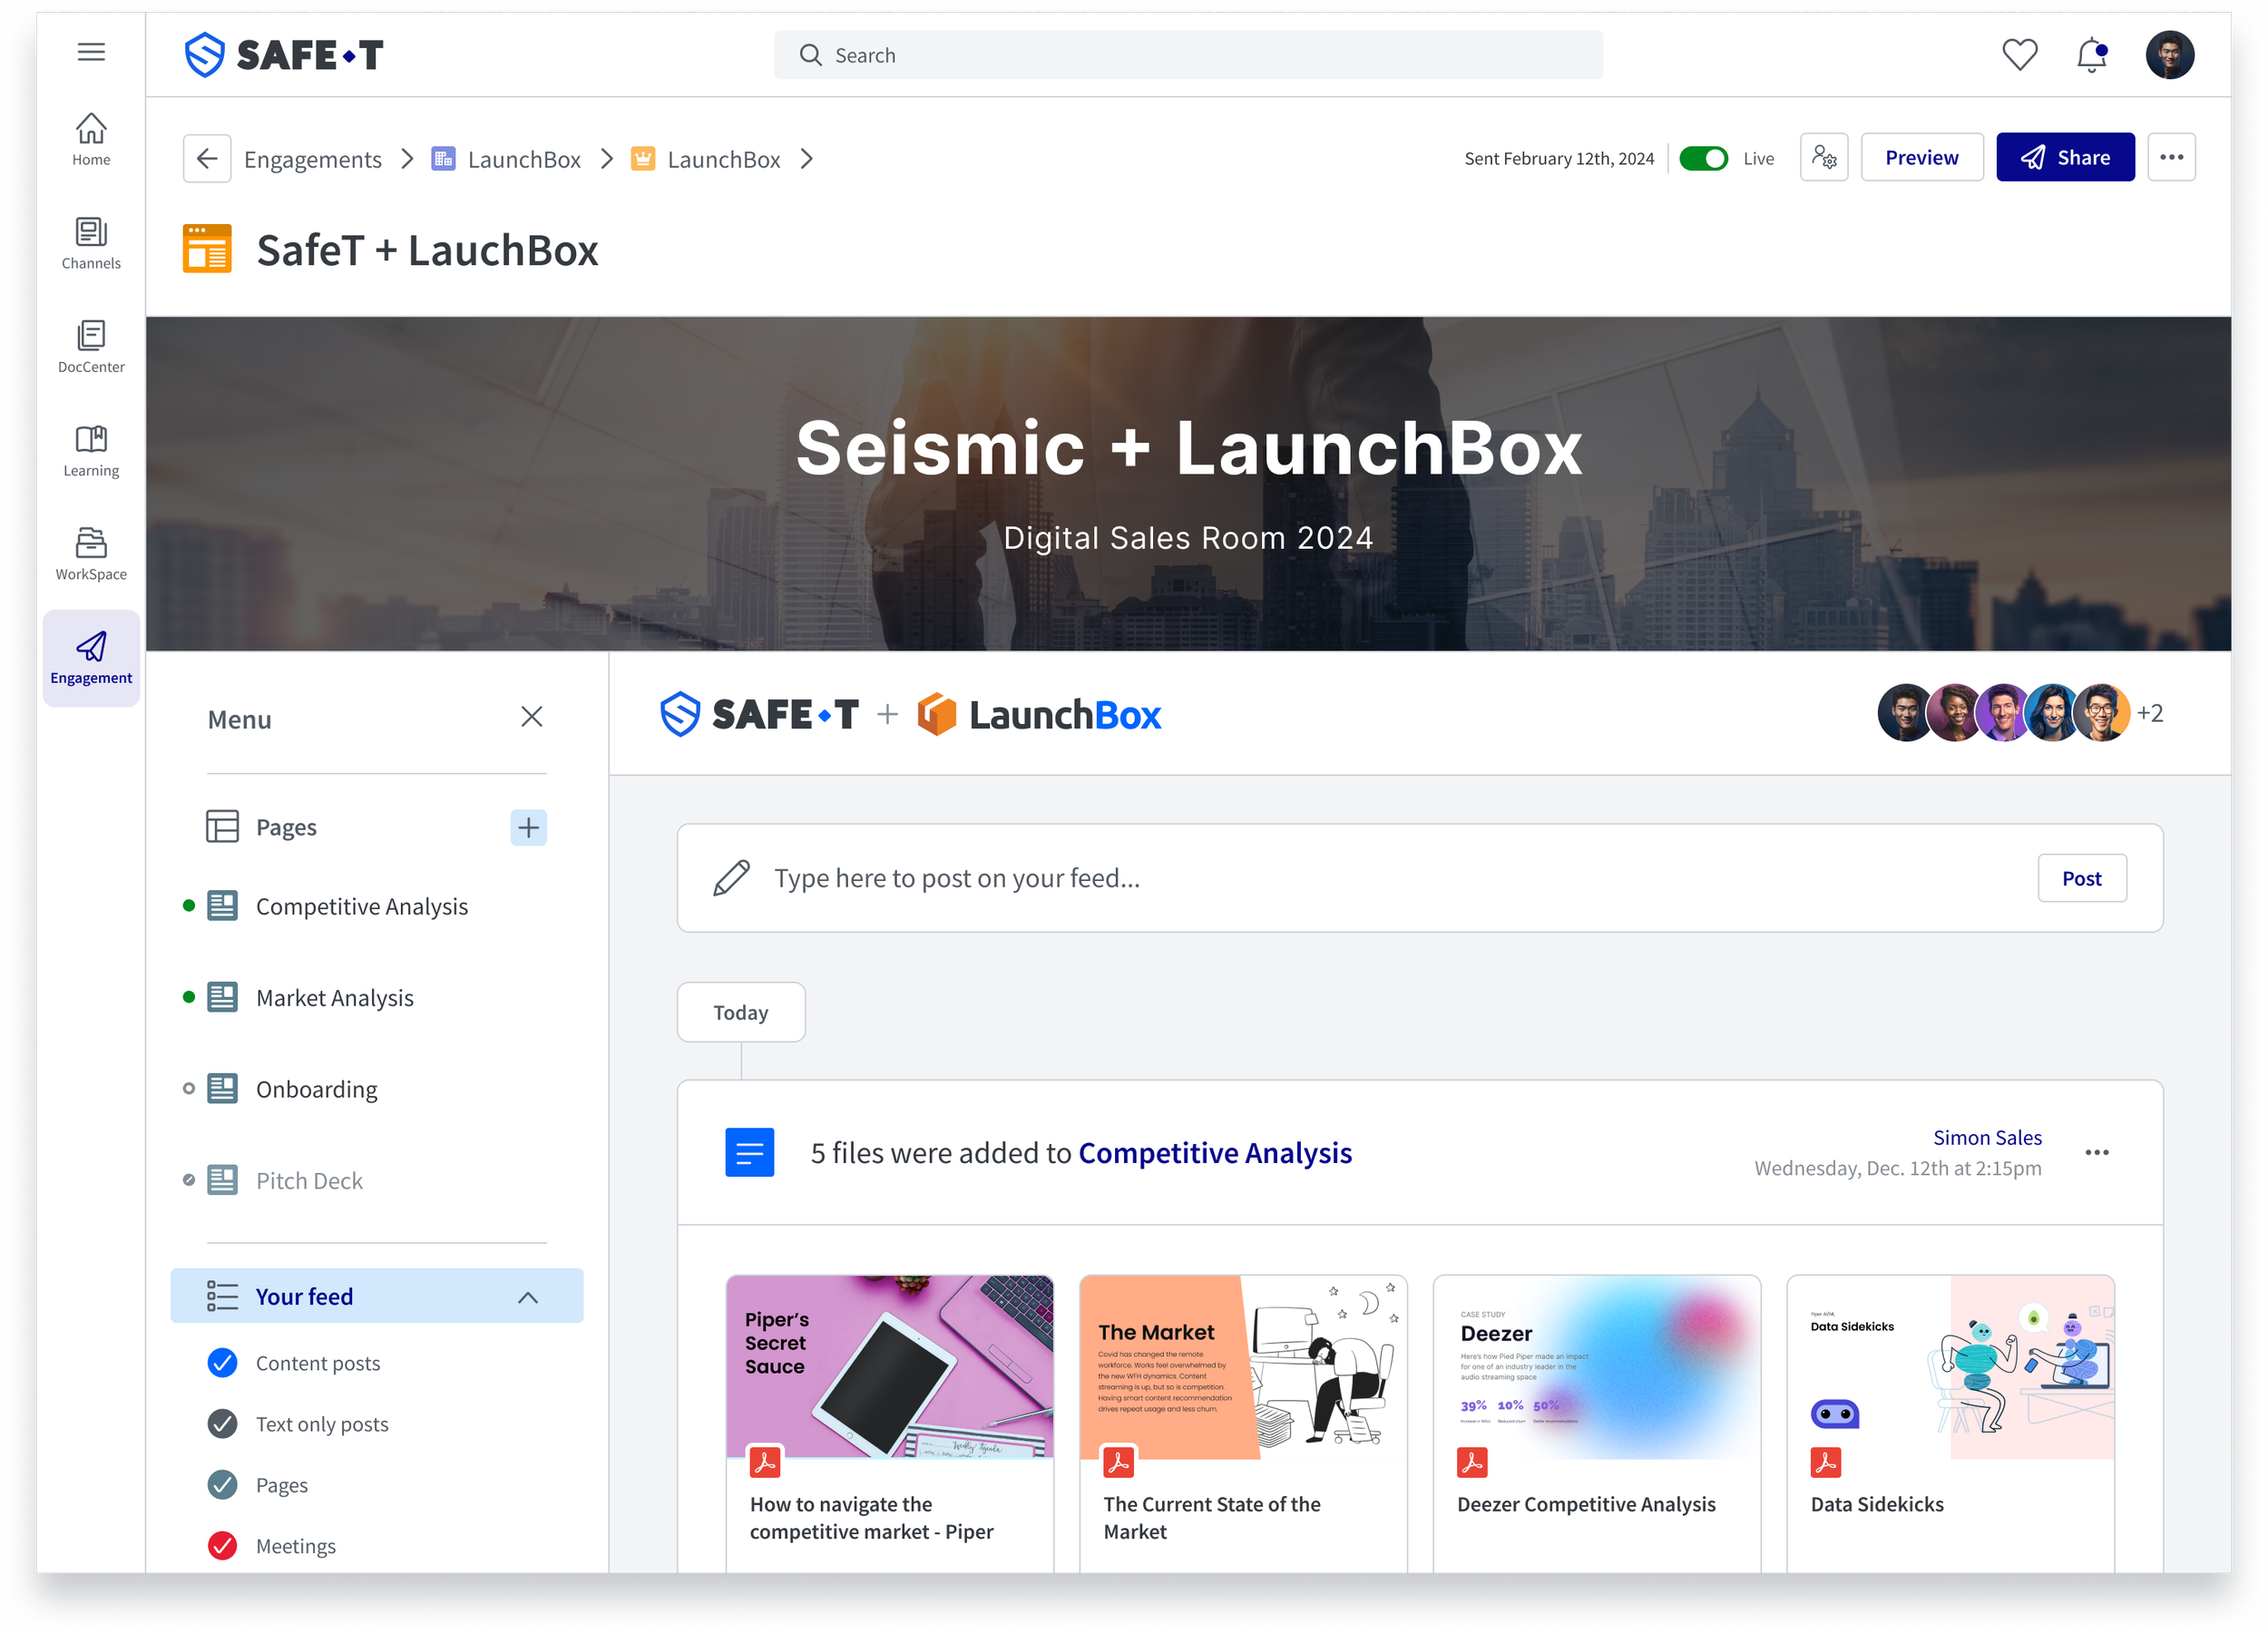Open DocCenter in the sidebar
Image resolution: width=2268 pixels, height=1634 pixels.
(x=91, y=346)
